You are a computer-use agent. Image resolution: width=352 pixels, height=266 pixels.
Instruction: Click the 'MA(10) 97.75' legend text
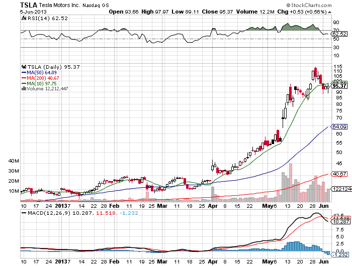coord(42,84)
